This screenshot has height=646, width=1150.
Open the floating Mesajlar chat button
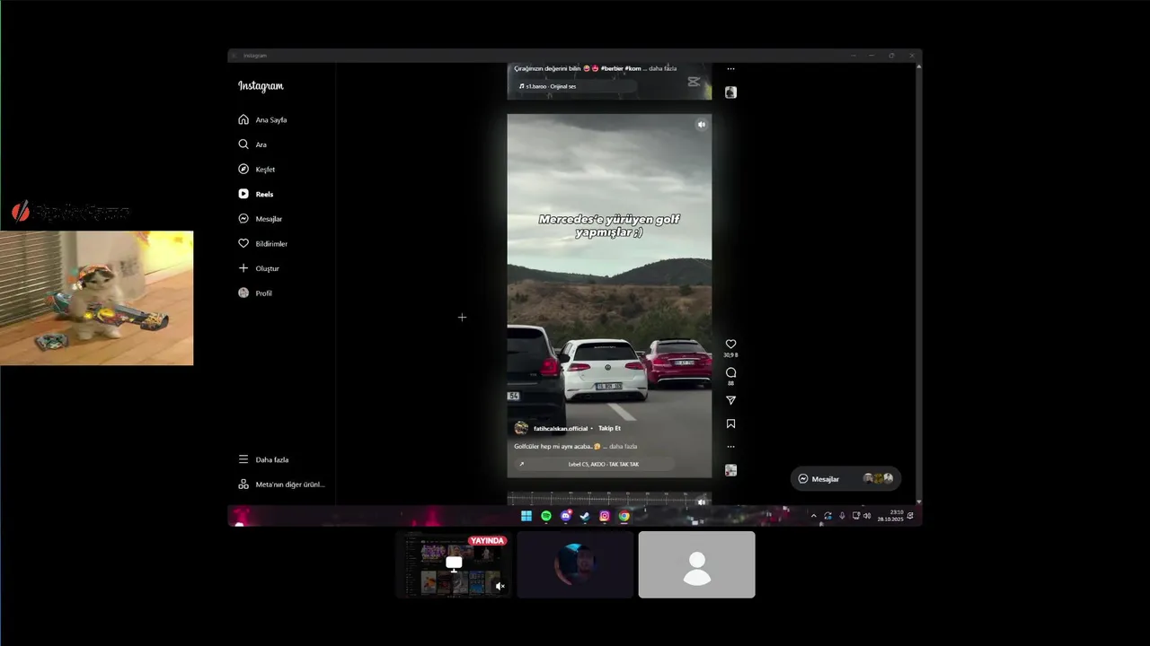pos(845,479)
